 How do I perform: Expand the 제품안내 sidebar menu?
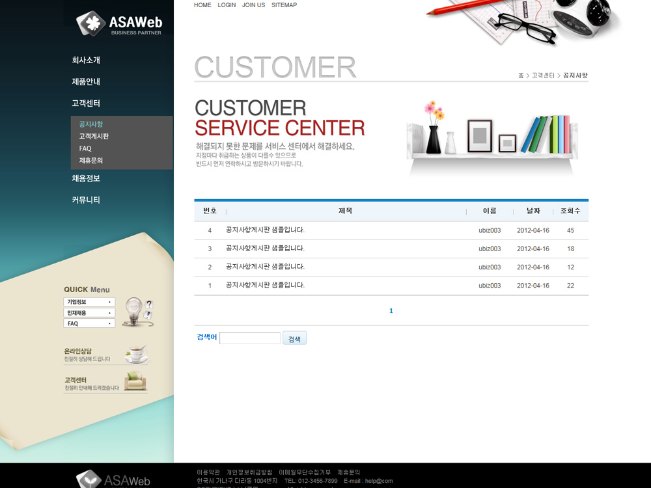(x=86, y=82)
